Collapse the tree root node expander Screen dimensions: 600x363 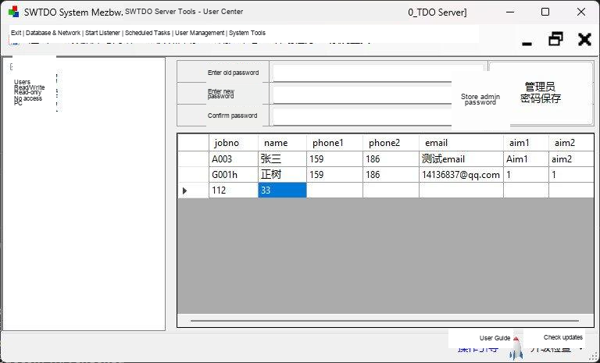(11, 67)
